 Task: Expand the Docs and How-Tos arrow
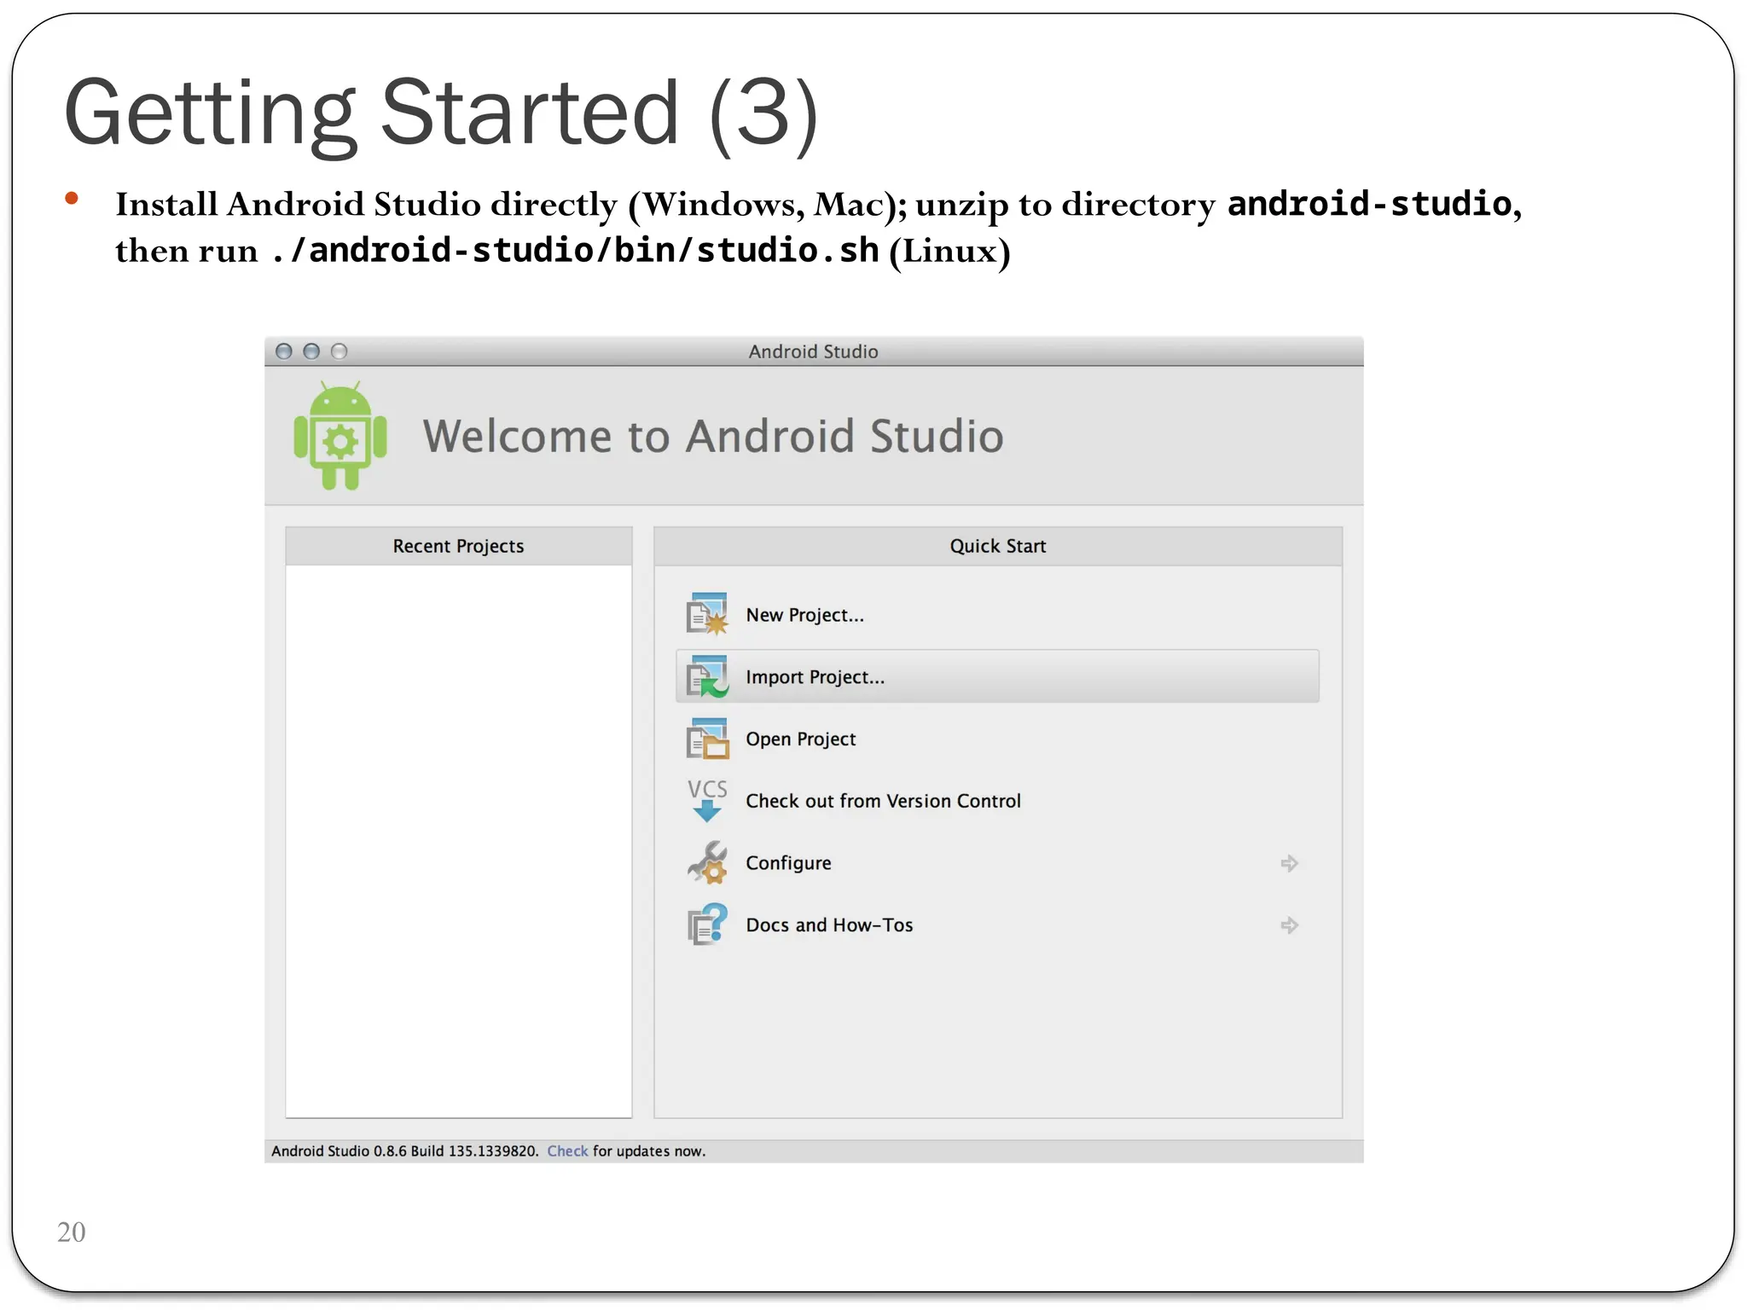pyautogui.click(x=1289, y=925)
